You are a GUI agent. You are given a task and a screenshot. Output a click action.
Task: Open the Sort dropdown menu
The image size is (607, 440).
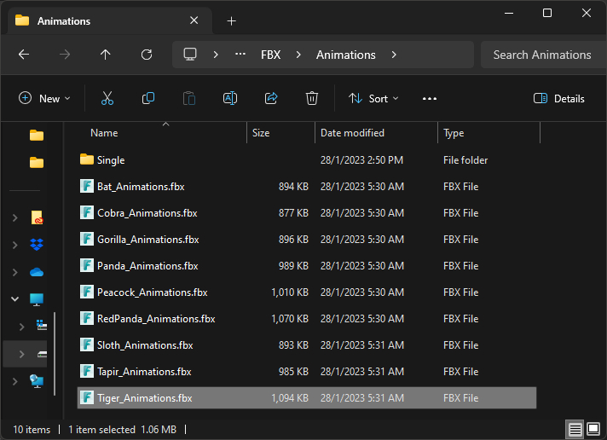pyautogui.click(x=373, y=98)
